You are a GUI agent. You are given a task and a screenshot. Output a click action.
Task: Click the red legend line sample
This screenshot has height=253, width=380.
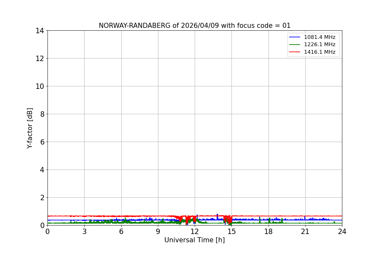(x=295, y=52)
